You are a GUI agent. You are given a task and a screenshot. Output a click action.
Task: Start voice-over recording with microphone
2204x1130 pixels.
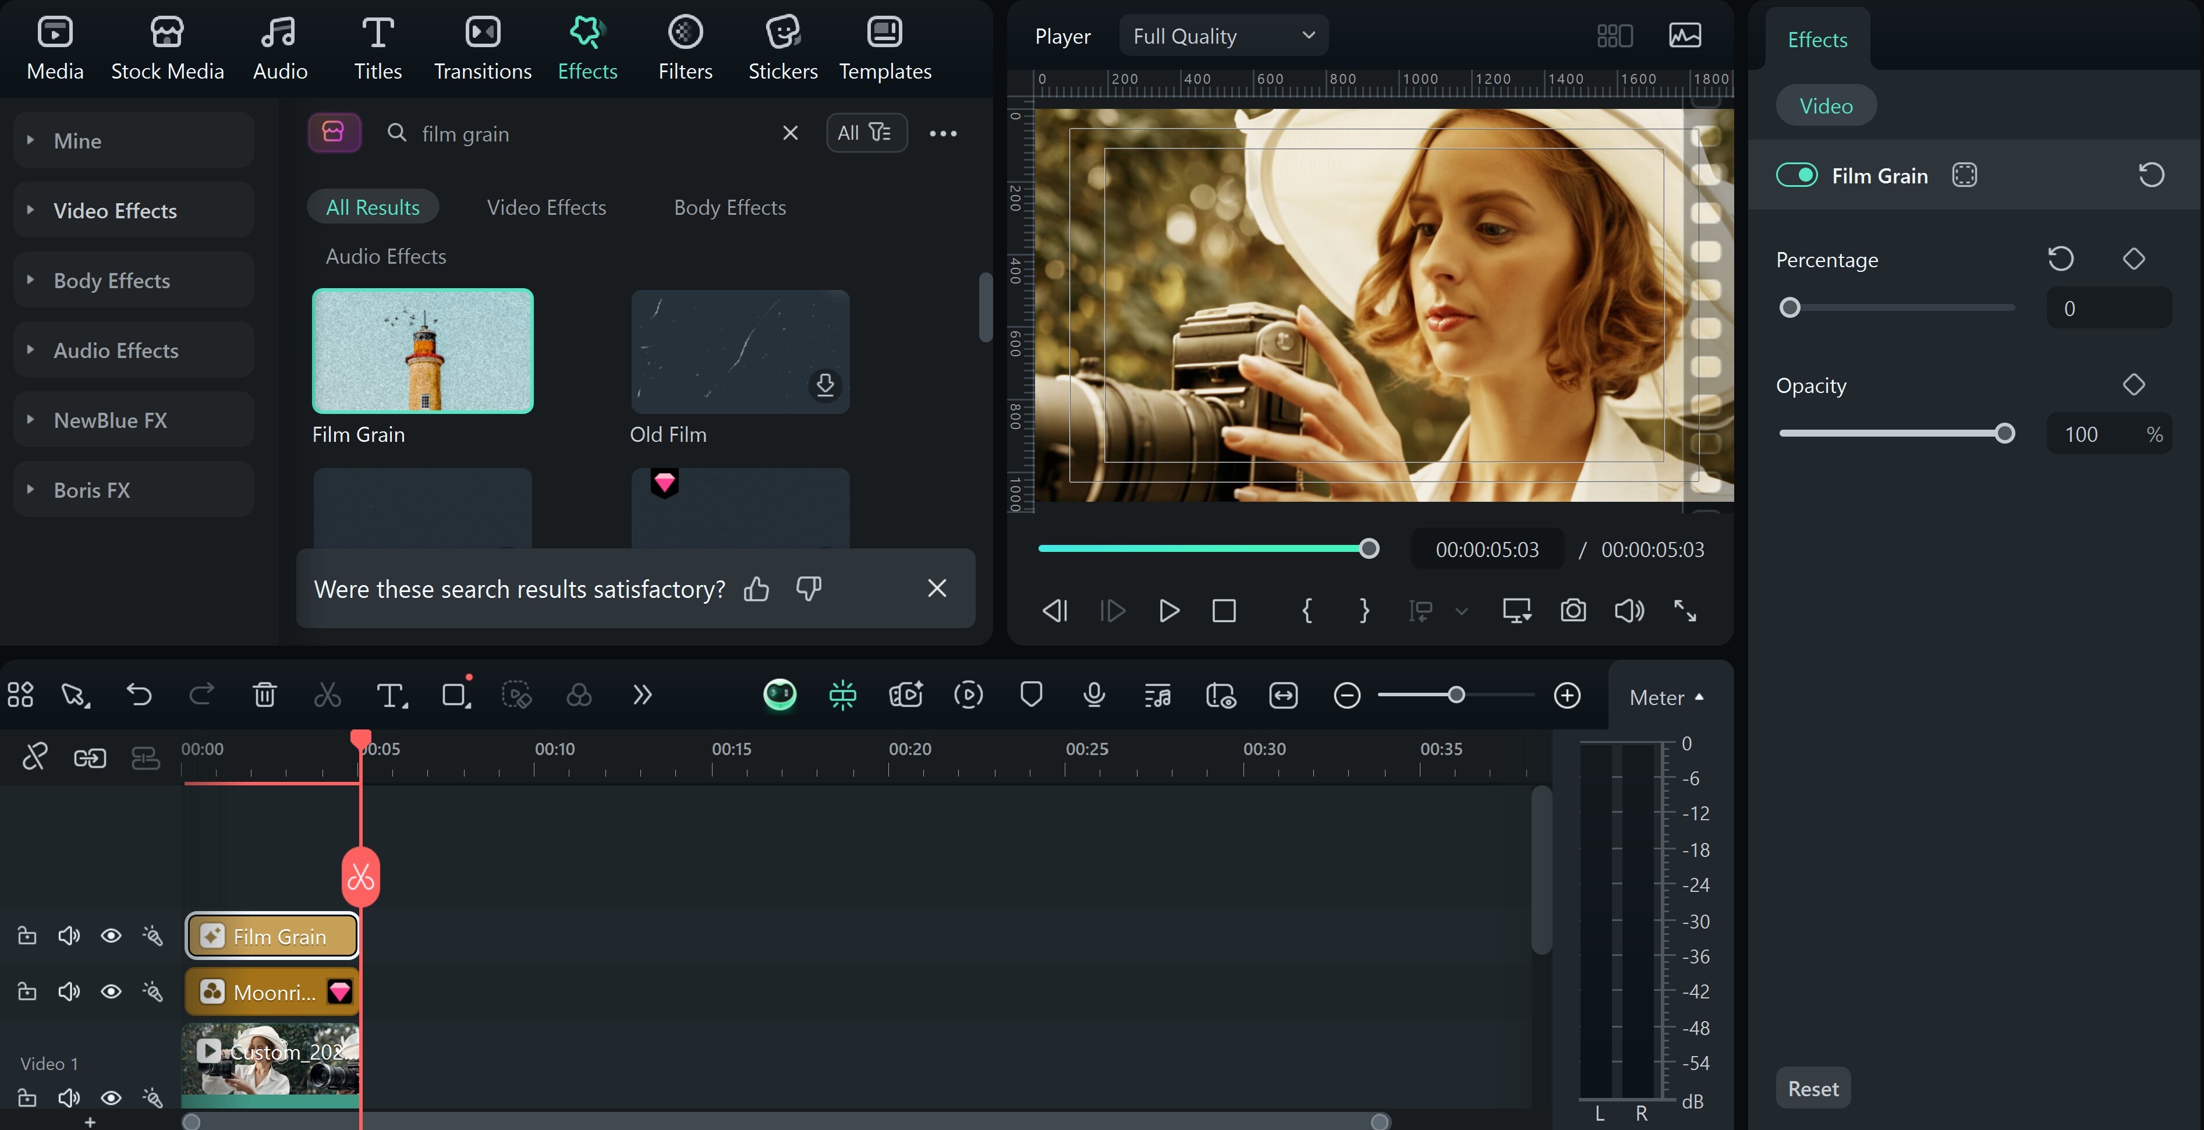(1093, 695)
